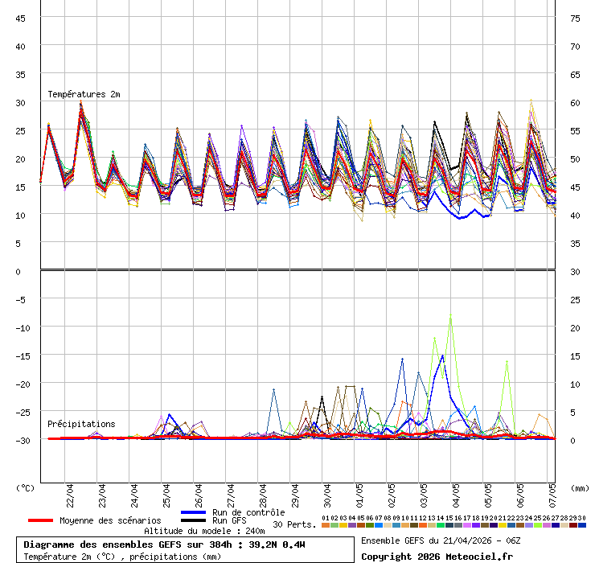Click the 22/04 date on x-axis
The height and width of the screenshot is (563, 595).
[x=71, y=492]
